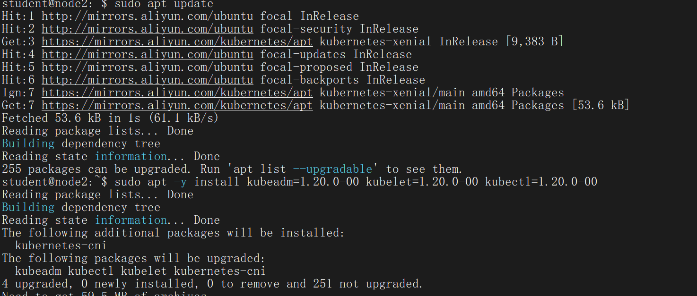Click the "Fetched 53.6 kB" output line
This screenshot has width=697, height=296.
[110, 118]
